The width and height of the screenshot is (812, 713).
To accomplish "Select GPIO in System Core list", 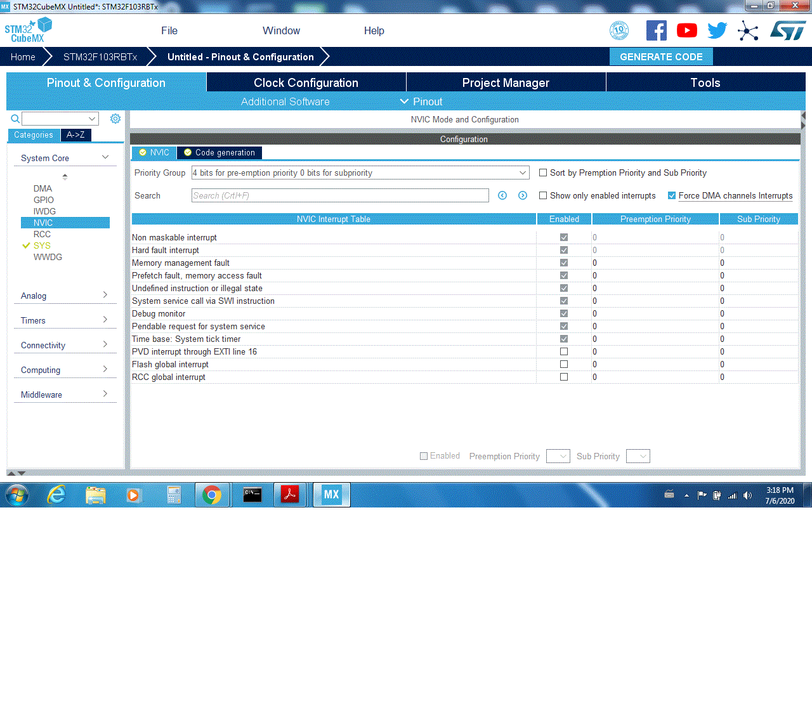I will pyautogui.click(x=44, y=200).
